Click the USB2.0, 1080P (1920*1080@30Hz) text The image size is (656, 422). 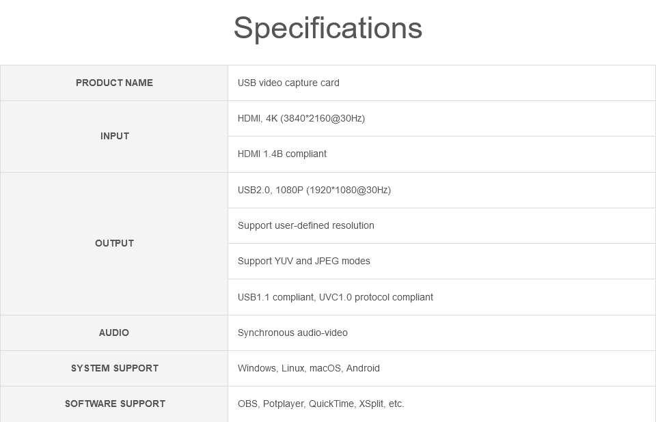click(x=314, y=190)
